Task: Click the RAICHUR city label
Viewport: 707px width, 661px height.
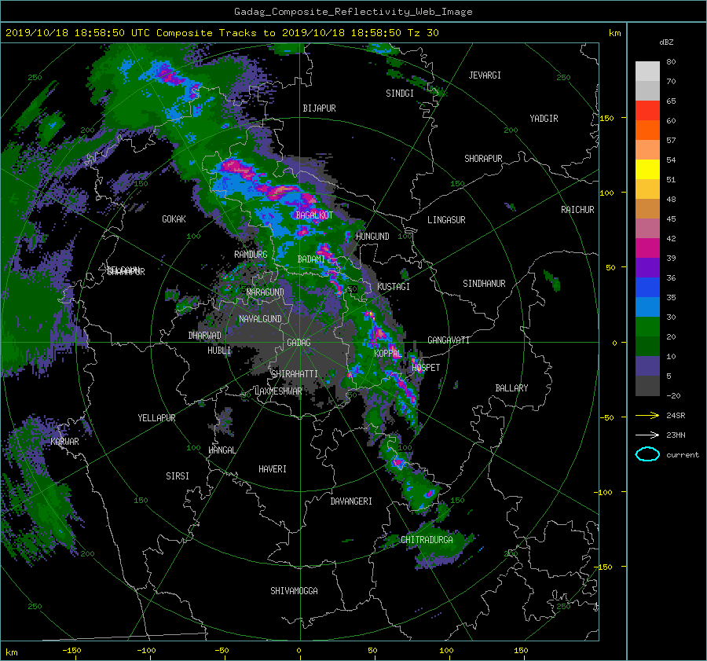Action: 577,210
